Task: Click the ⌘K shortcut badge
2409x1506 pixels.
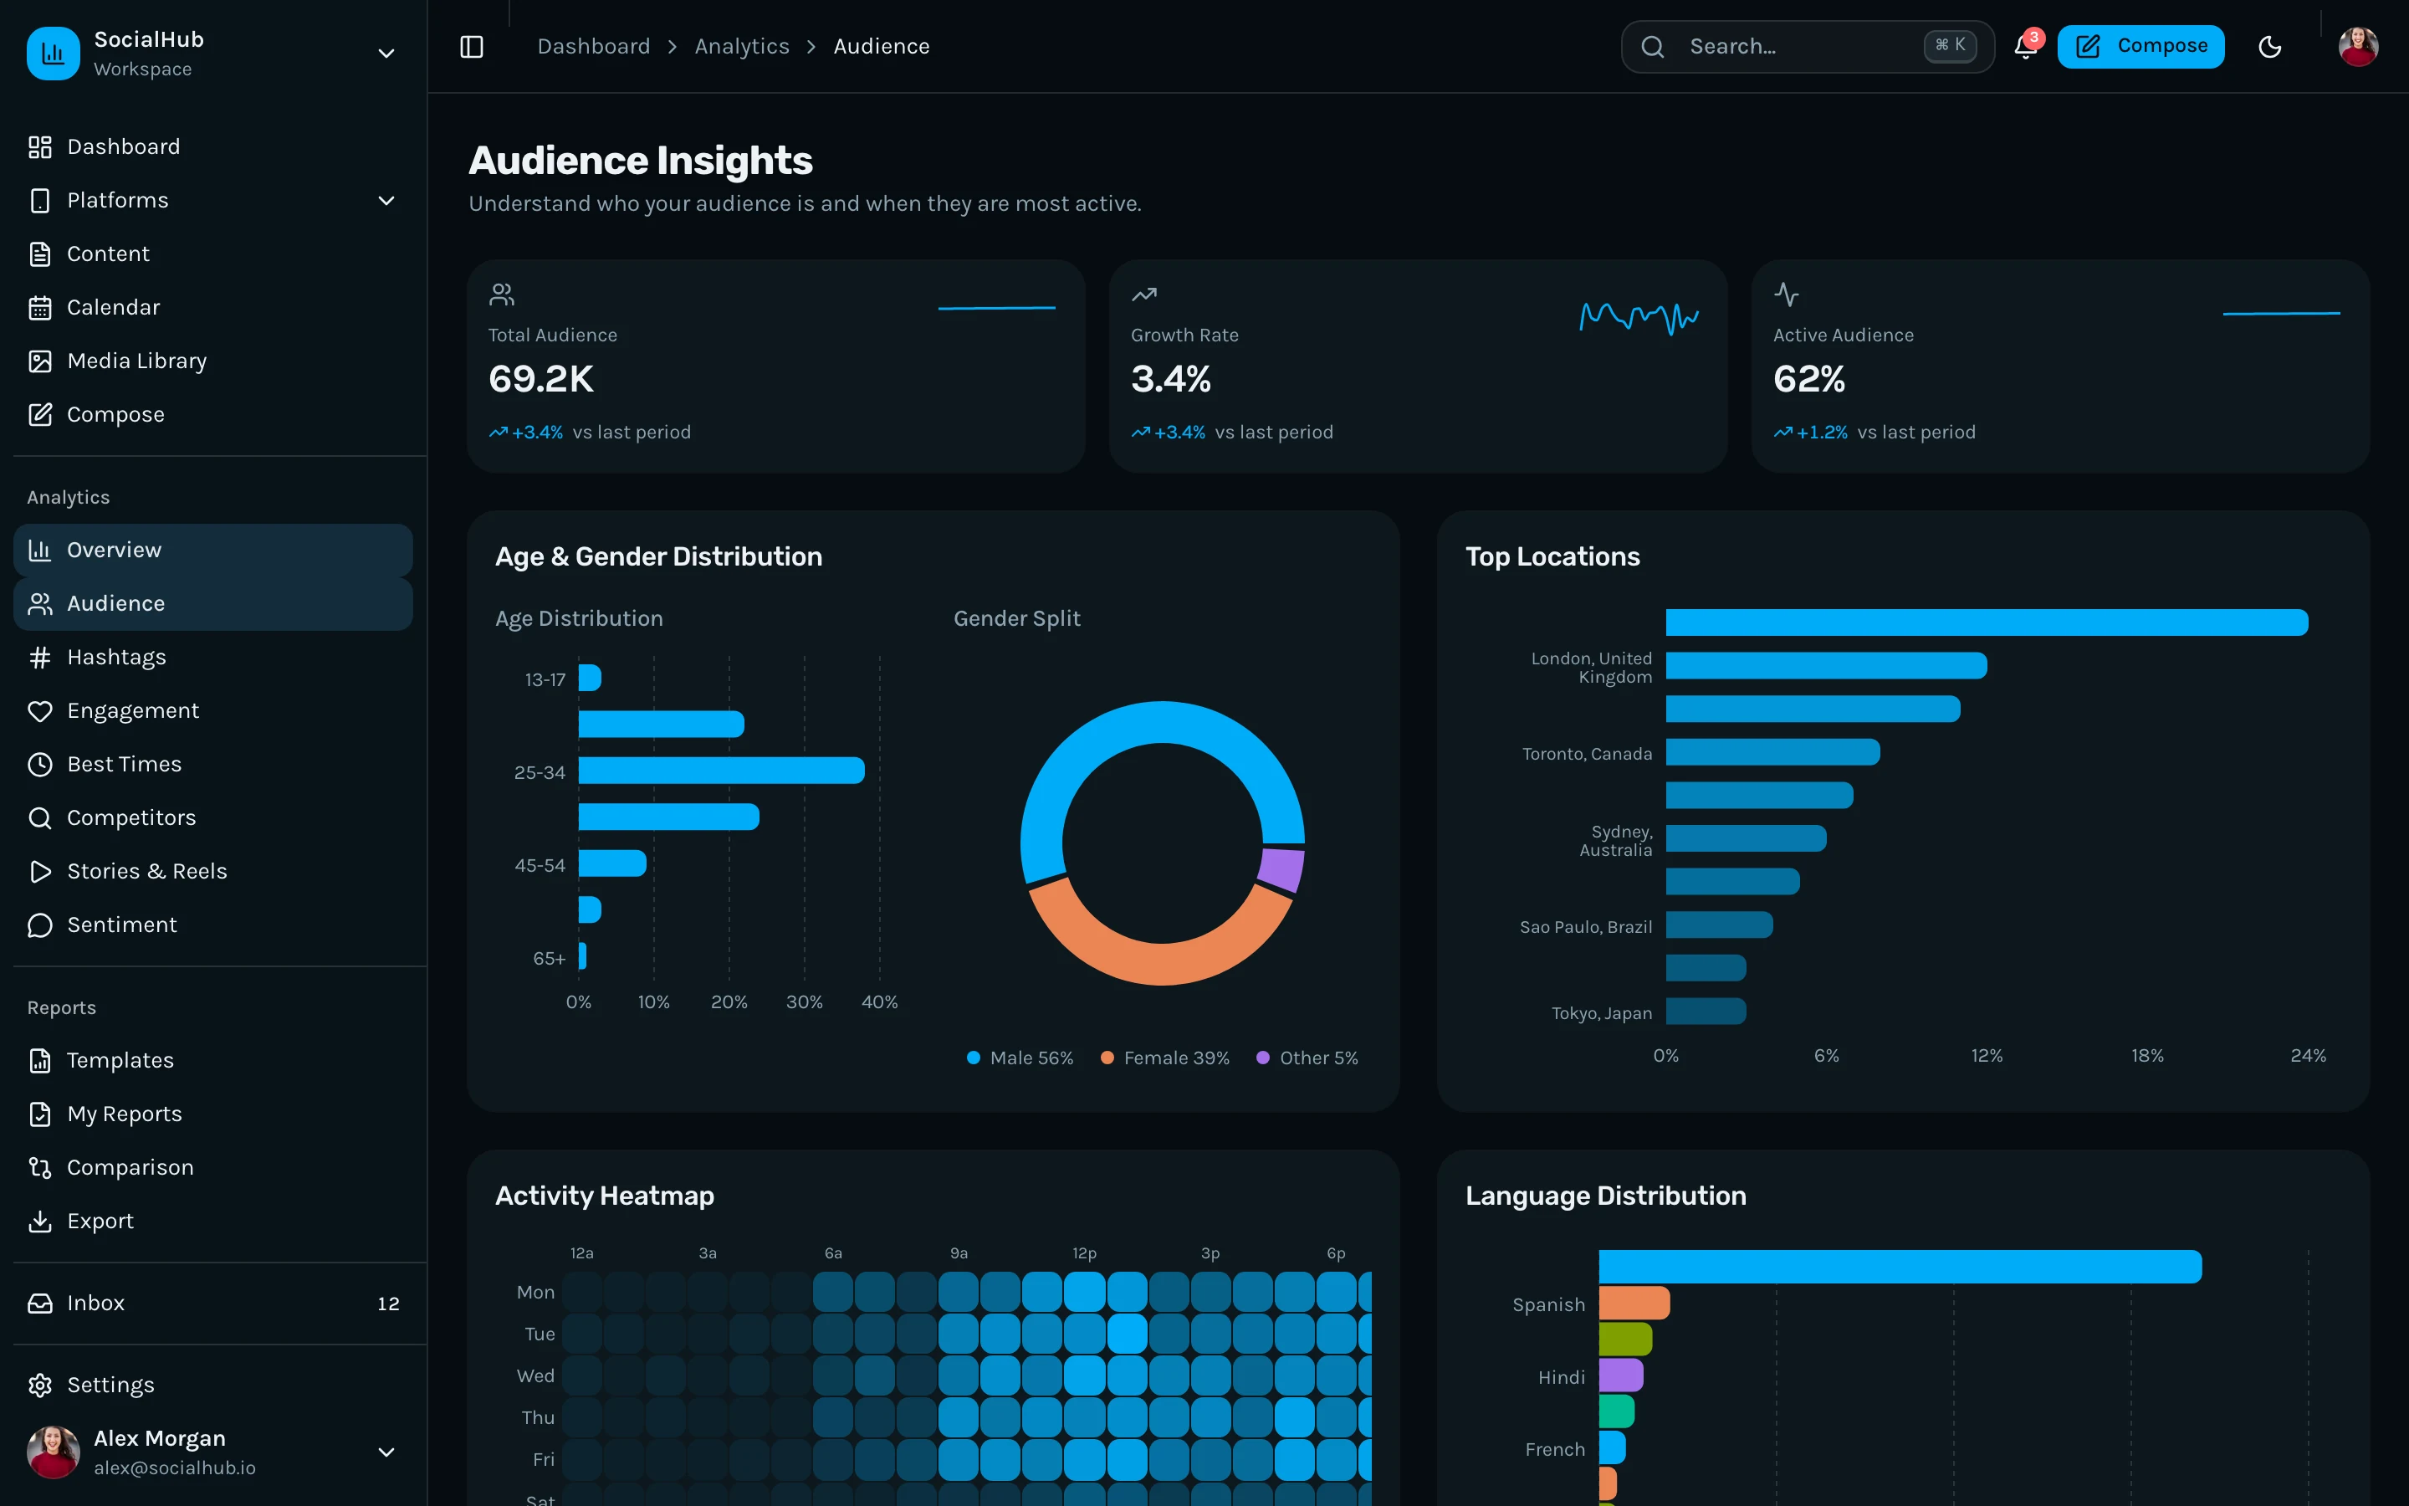Action: click(1950, 46)
